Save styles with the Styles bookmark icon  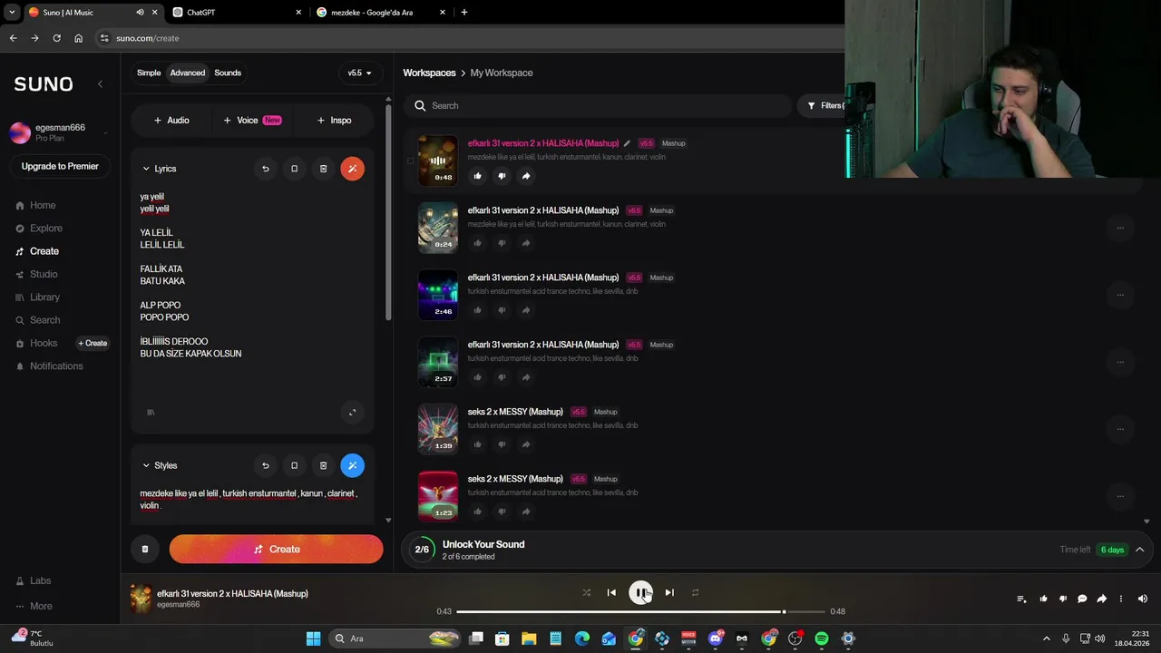[294, 465]
